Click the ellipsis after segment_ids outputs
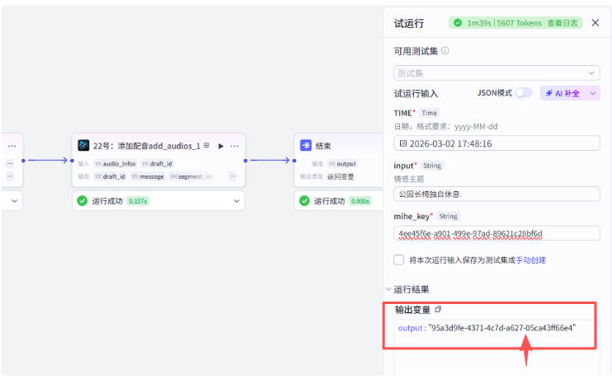Screen dimensions: 612x379 233,176
